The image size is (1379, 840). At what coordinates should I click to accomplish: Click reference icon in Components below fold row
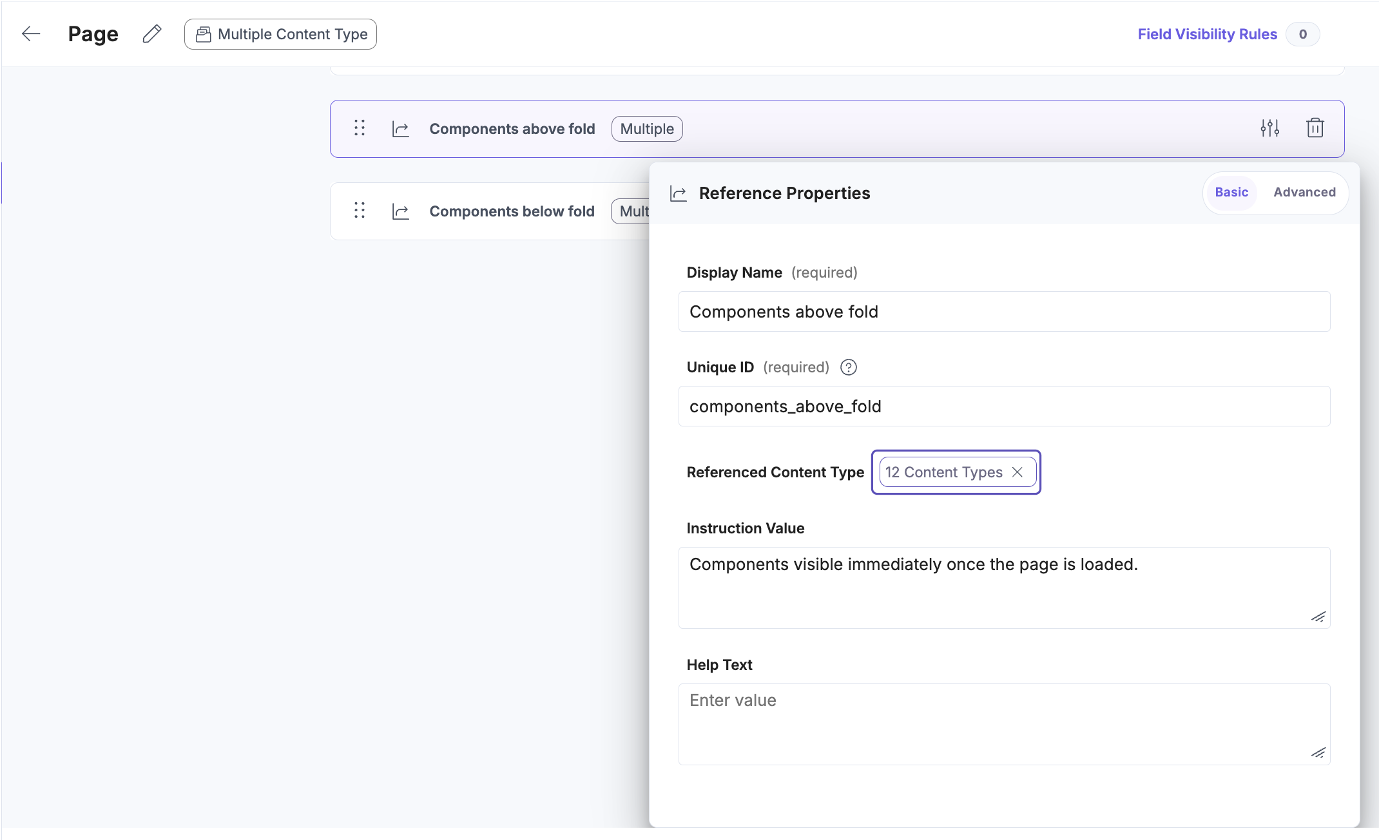(401, 211)
